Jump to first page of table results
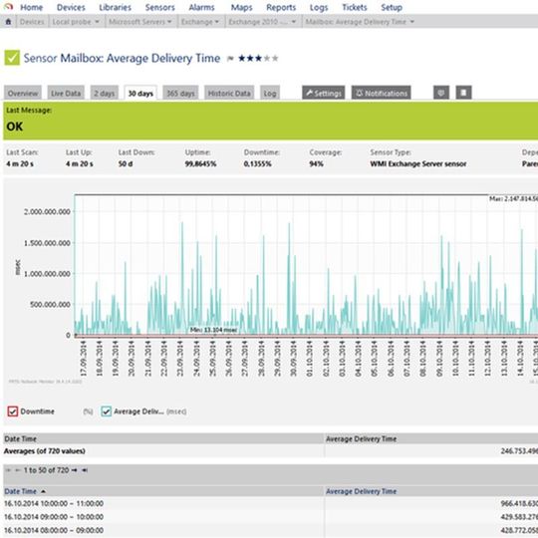This screenshot has height=538, width=538. [9, 470]
